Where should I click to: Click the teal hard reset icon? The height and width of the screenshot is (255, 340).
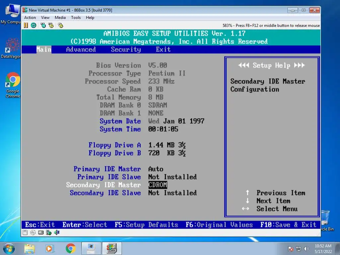tap(34, 25)
